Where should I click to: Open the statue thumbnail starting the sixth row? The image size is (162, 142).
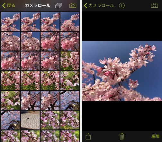[11, 120]
